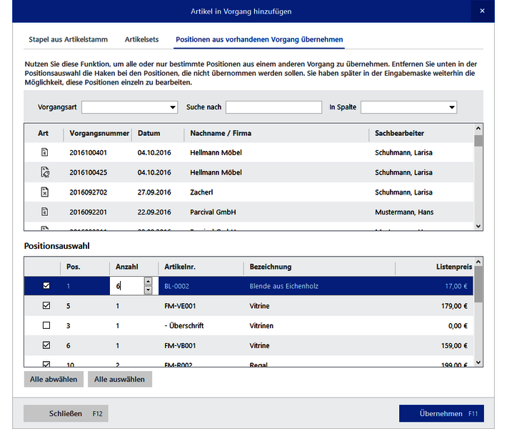Click the 179,00 € list price
This screenshot has width=507, height=429.
(x=454, y=306)
